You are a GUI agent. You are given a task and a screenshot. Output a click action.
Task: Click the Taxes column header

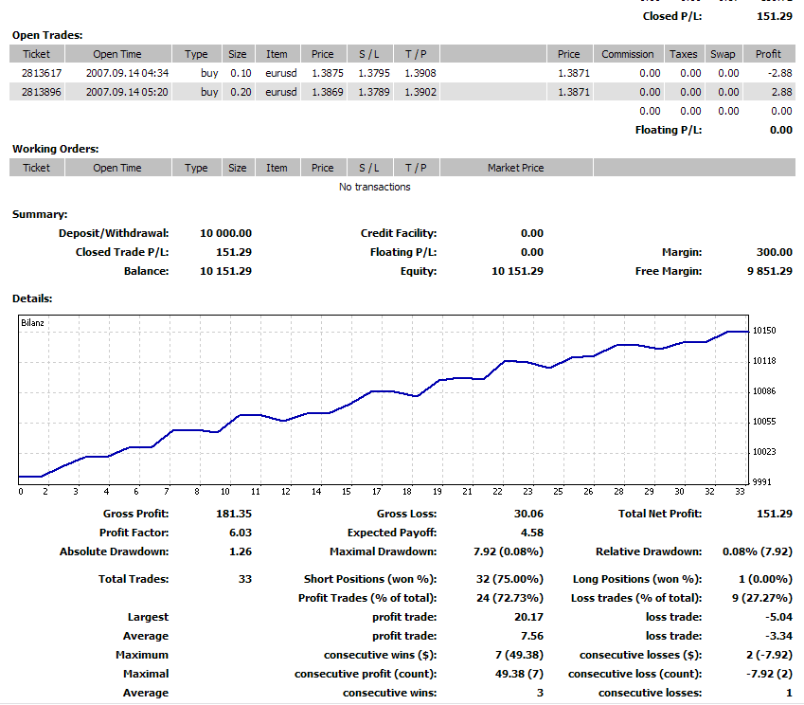[683, 54]
